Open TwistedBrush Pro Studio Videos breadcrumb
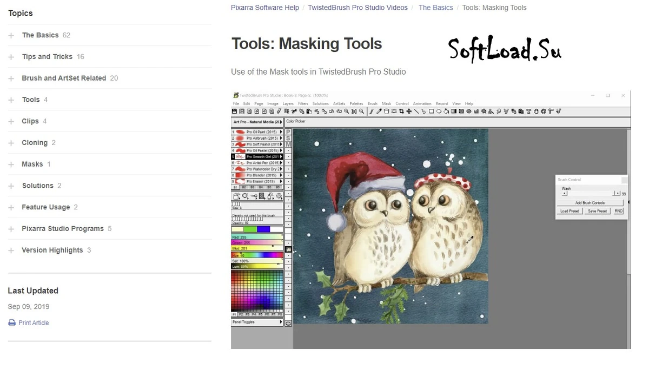This screenshot has width=649, height=369. [358, 8]
